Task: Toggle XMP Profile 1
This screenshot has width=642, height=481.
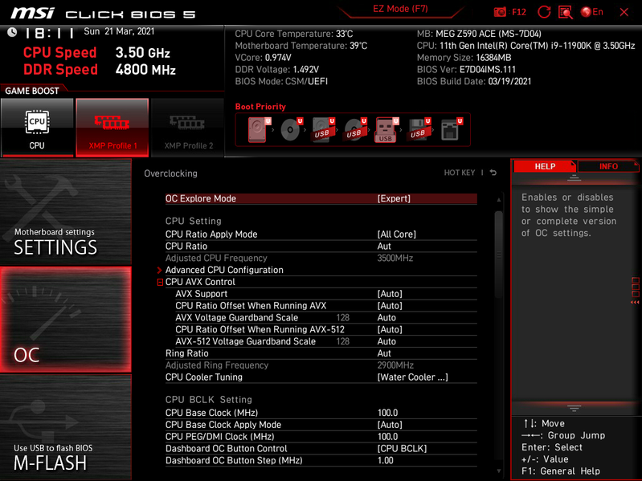Action: (x=112, y=127)
